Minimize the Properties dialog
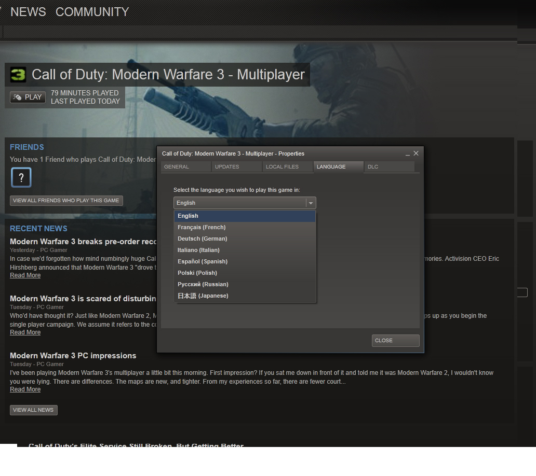This screenshot has height=476, width=536. coord(408,153)
